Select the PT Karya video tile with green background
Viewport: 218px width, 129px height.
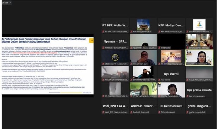143,90
